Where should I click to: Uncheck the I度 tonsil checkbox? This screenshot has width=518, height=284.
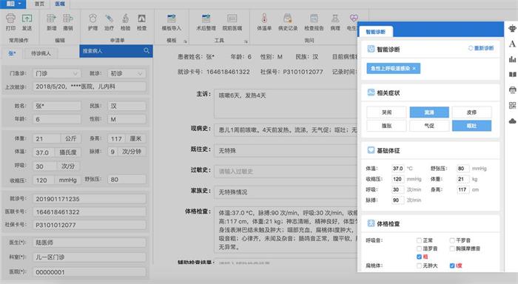pyautogui.click(x=452, y=266)
